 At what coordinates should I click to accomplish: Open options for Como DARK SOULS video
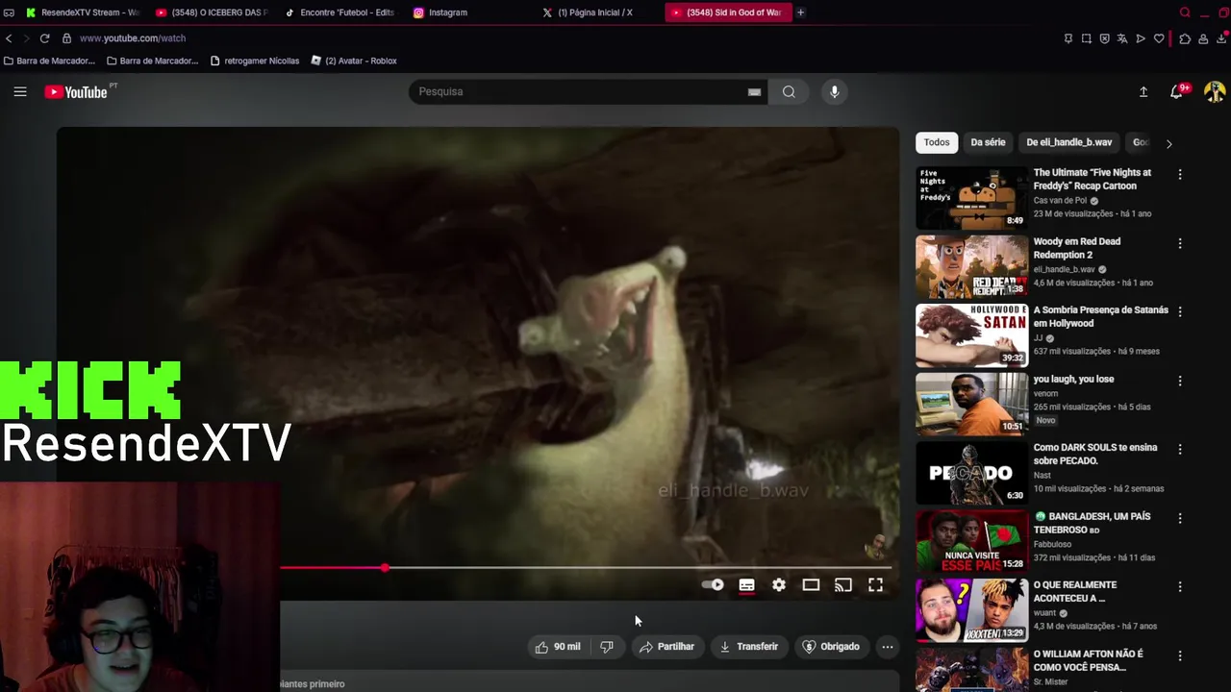pos(1180,449)
